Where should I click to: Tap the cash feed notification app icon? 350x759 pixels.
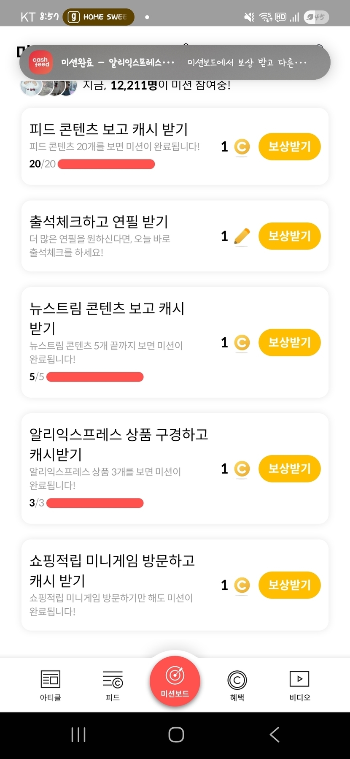(x=41, y=62)
